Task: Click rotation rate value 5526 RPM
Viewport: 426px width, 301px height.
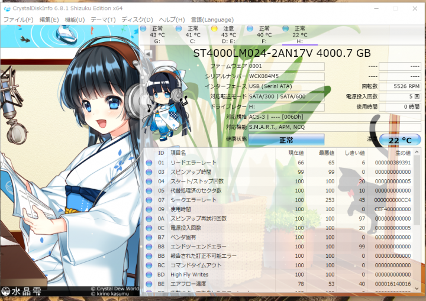Action: point(399,86)
